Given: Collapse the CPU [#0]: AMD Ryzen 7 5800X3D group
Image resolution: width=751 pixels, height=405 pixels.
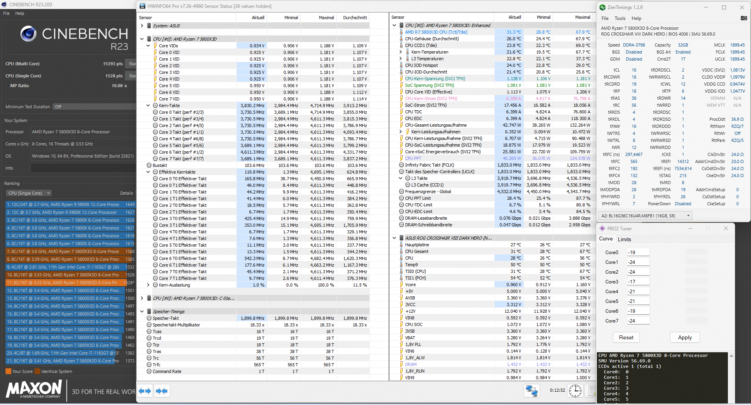Looking at the screenshot, I should coord(142,39).
